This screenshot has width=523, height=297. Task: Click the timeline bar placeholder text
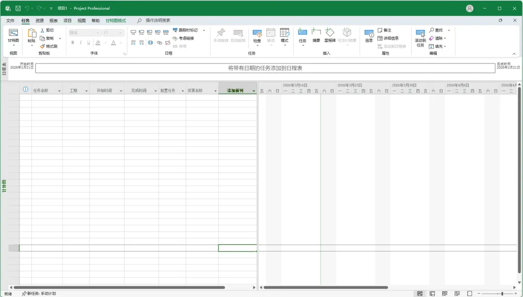(265, 68)
